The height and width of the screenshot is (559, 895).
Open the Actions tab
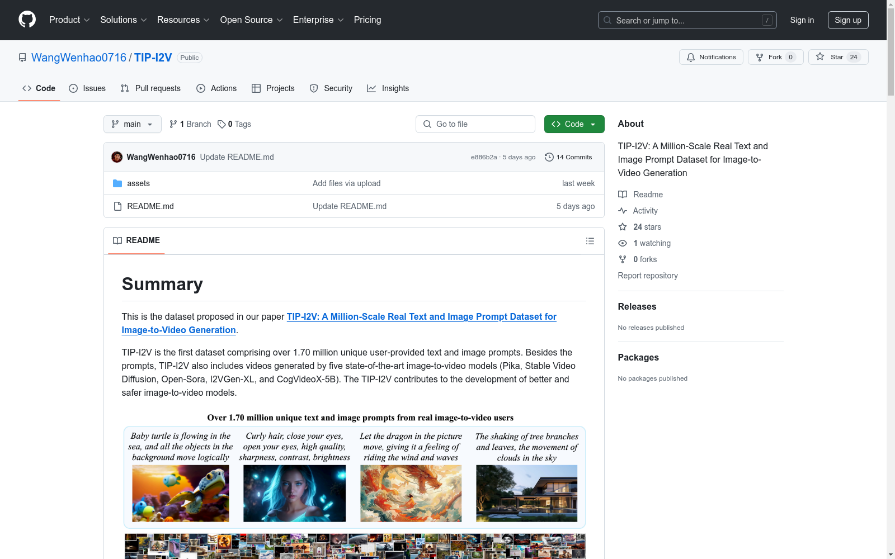(216, 88)
